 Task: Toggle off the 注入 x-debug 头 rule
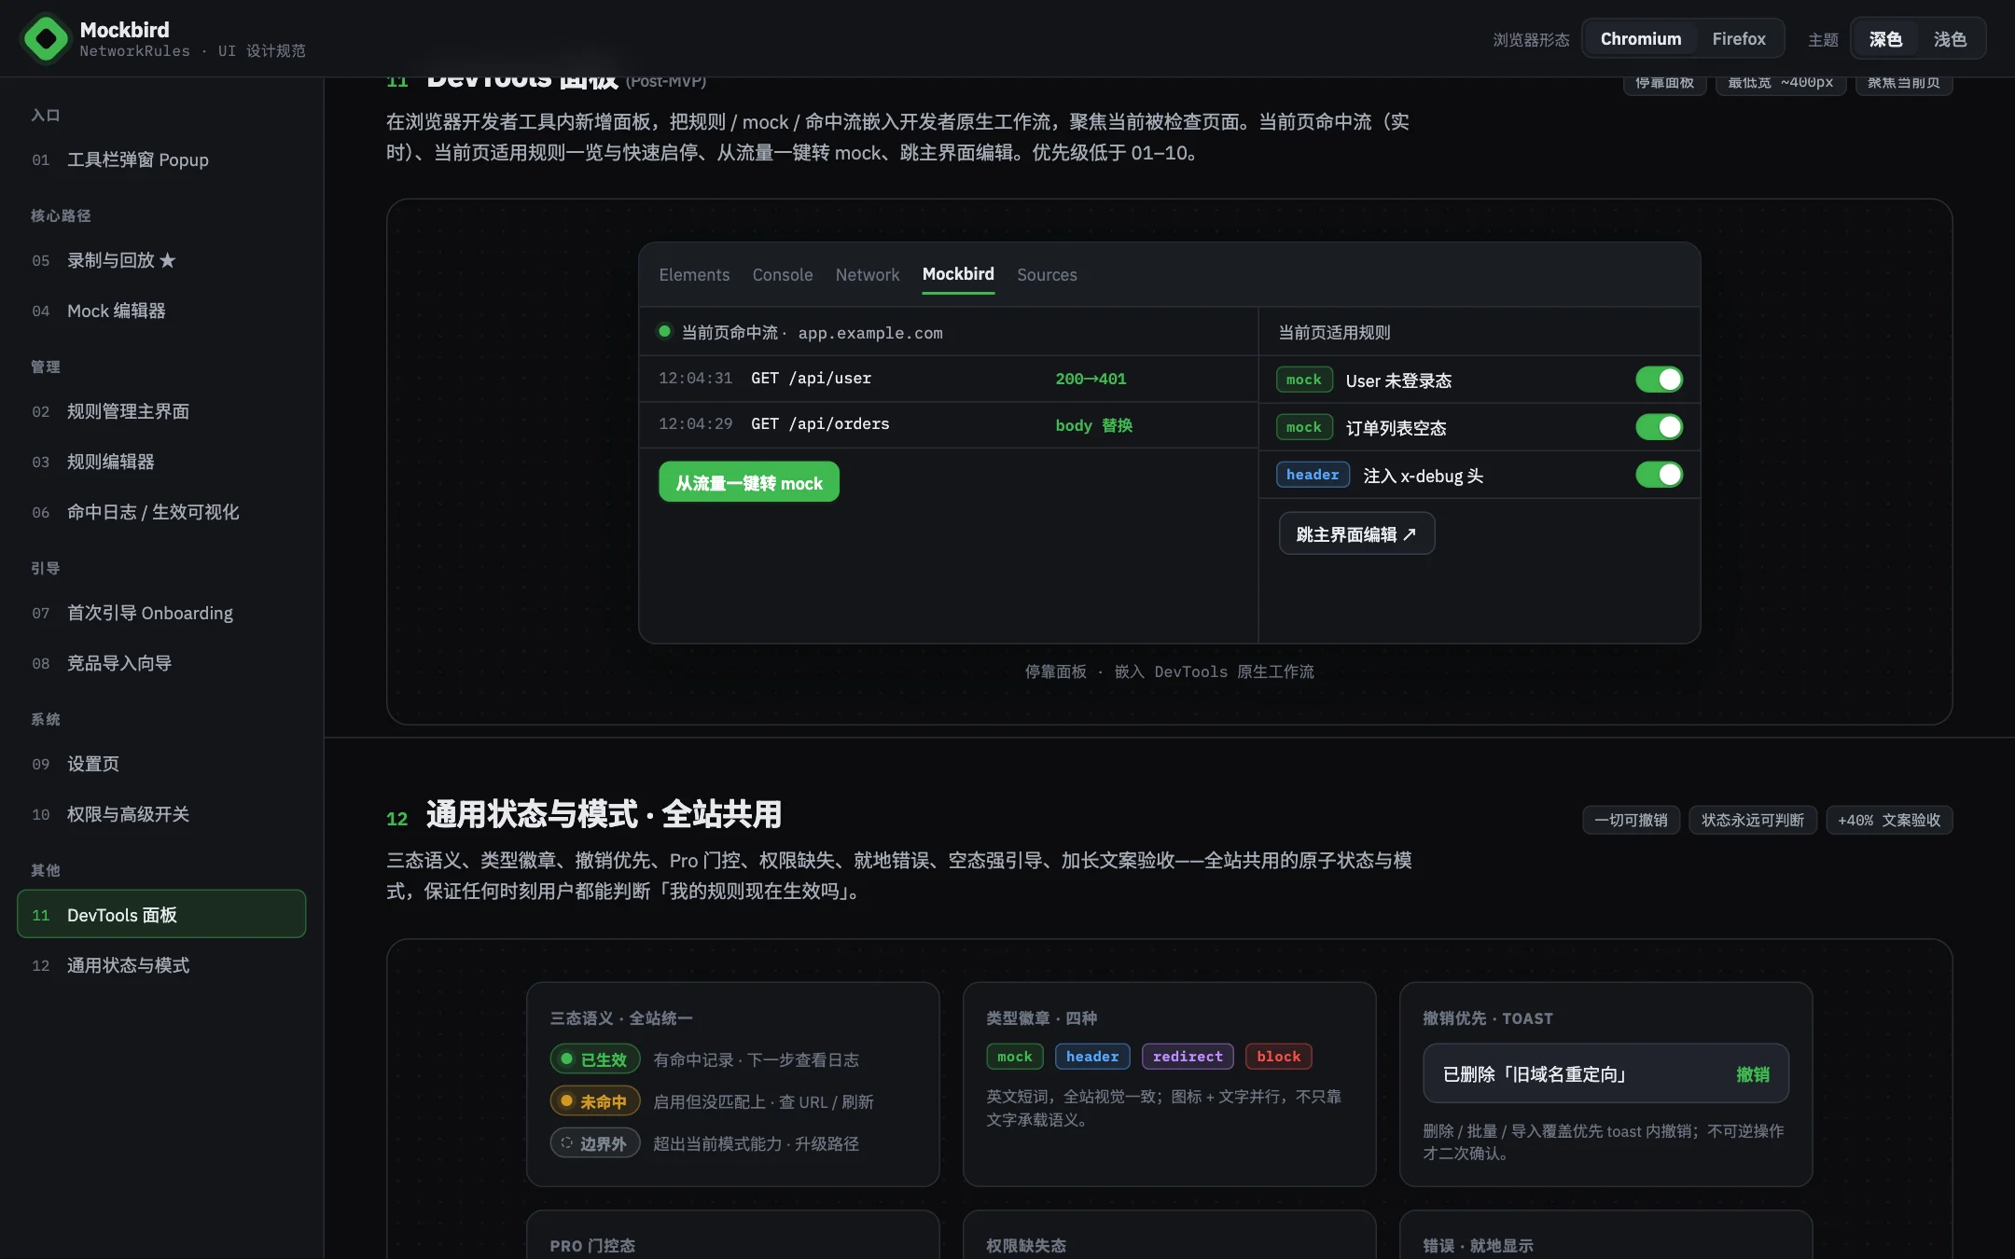pyautogui.click(x=1659, y=475)
